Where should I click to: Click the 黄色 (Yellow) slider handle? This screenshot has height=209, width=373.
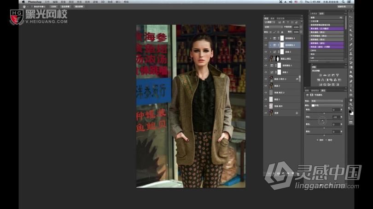pos(324,128)
